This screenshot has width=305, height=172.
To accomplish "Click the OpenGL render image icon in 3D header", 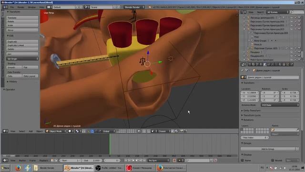I will click(x=181, y=131).
